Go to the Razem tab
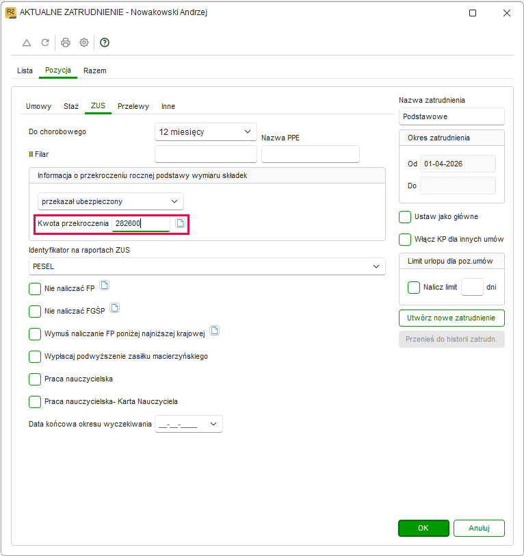 [95, 71]
